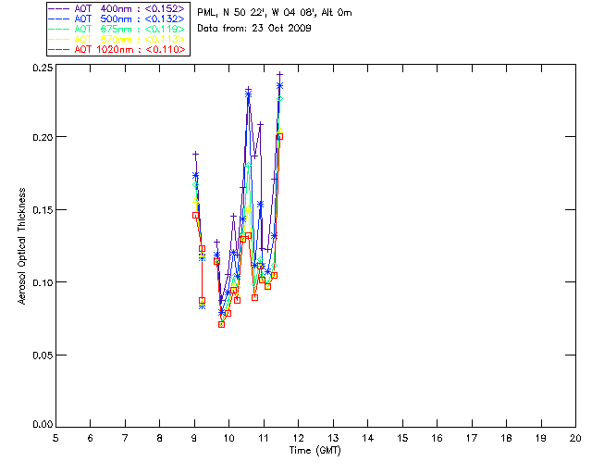This screenshot has height=474, width=592.
Task: Click the lowest red square data point
Action: pyautogui.click(x=222, y=324)
